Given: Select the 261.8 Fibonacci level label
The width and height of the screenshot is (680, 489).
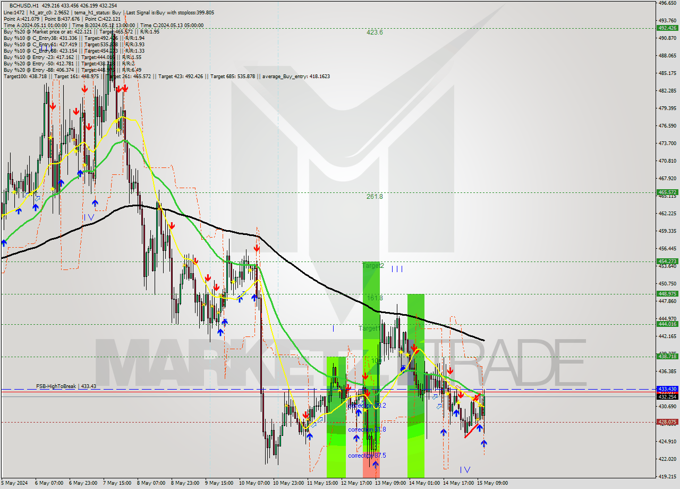Looking at the screenshot, I should (x=375, y=197).
